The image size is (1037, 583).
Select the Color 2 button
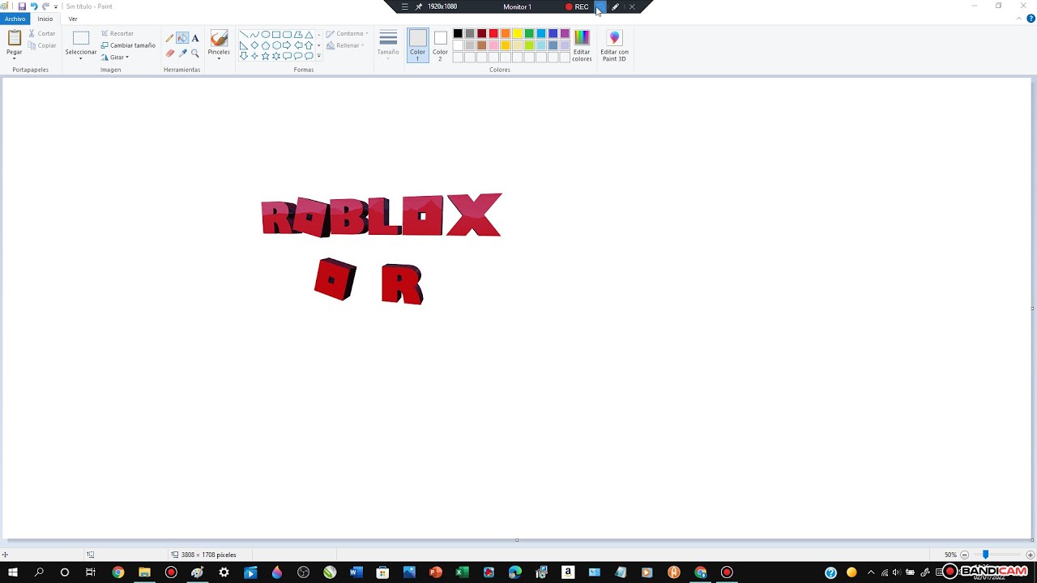tap(440, 45)
